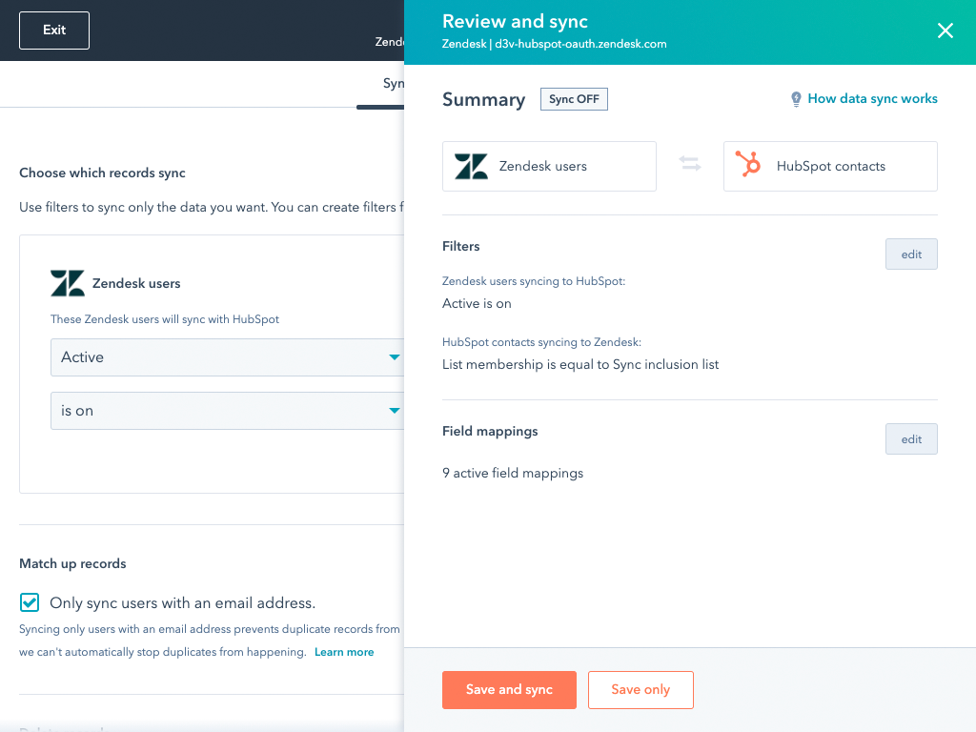976x732 pixels.
Task: Open the Active filter dropdown
Action: pos(229,357)
